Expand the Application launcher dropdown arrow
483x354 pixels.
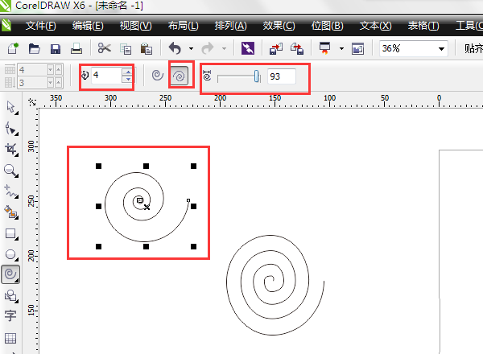[341, 48]
